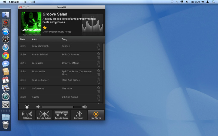The image size is (218, 136).
Task: Launch App Store from dock
Action: [6, 31]
